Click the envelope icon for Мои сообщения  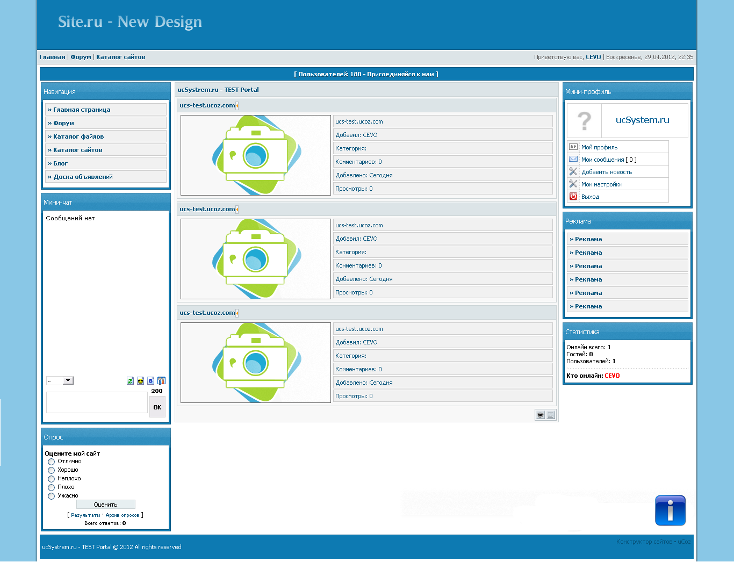coord(573,160)
